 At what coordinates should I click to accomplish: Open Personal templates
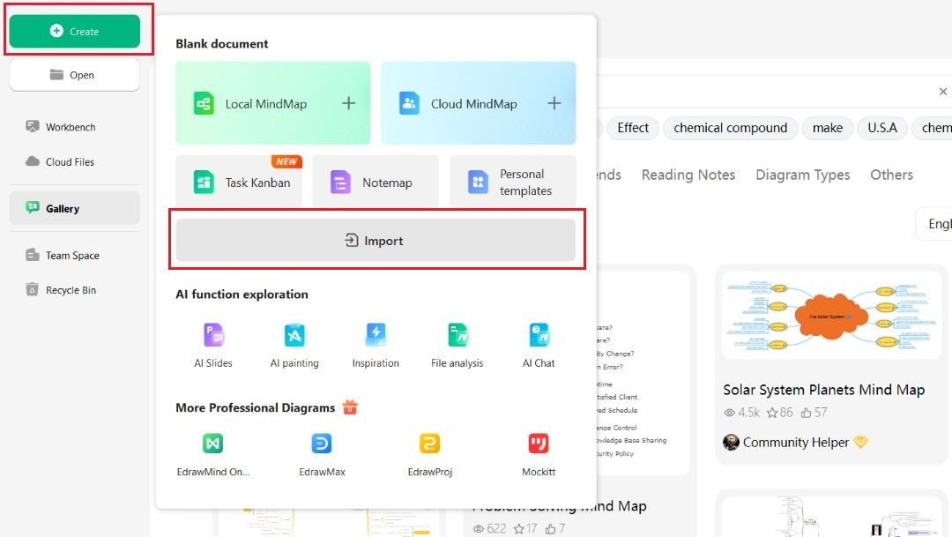pos(512,182)
